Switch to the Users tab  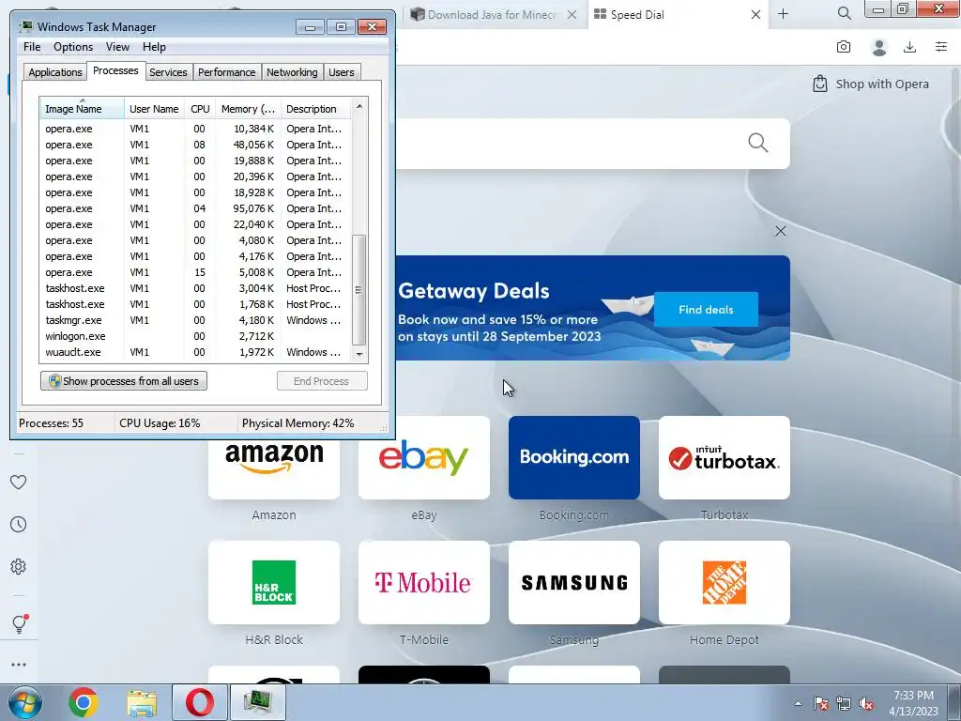pos(342,72)
